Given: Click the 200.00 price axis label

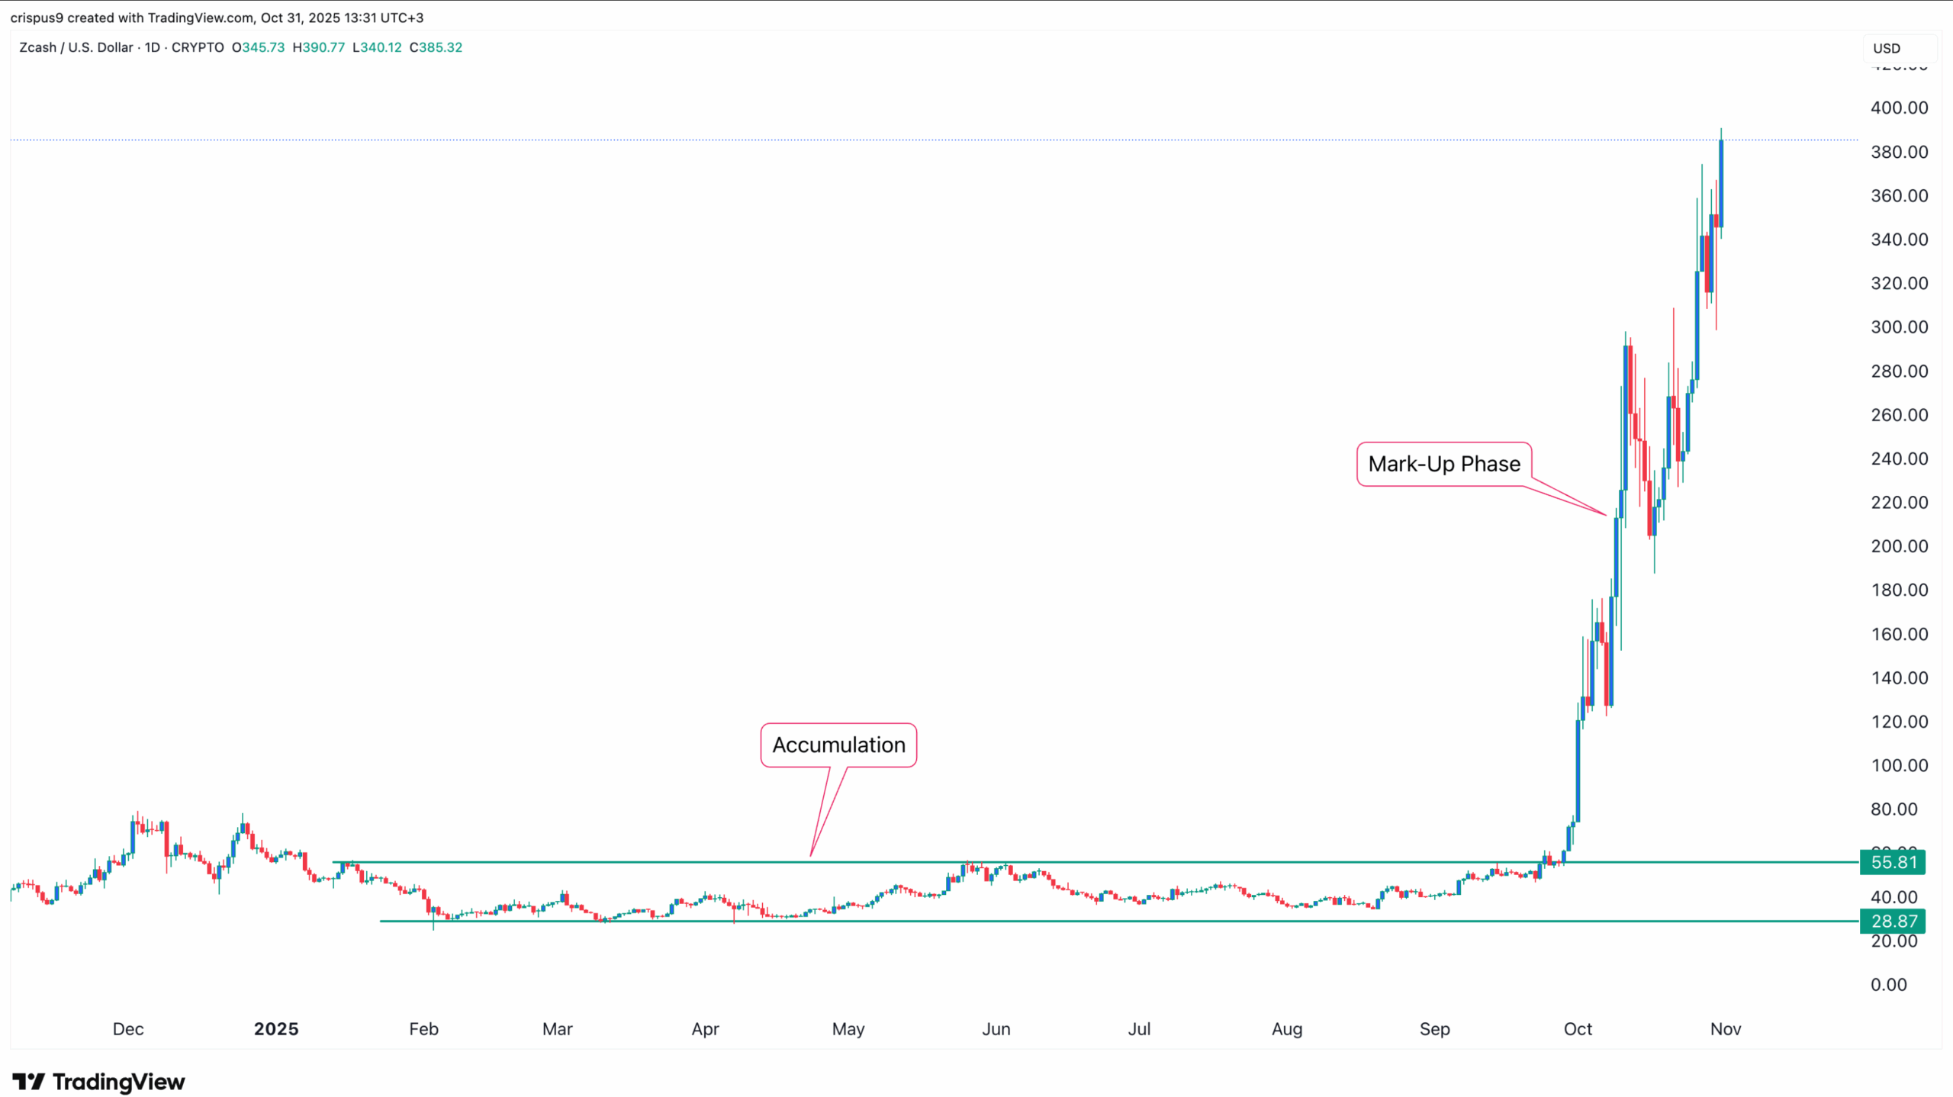Looking at the screenshot, I should pyautogui.click(x=1899, y=546).
